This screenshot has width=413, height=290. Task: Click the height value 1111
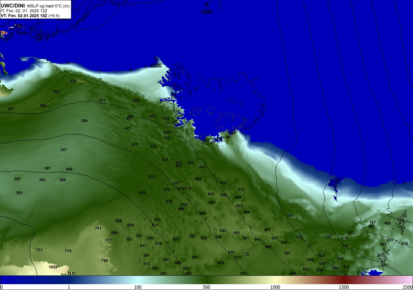pos(71,274)
